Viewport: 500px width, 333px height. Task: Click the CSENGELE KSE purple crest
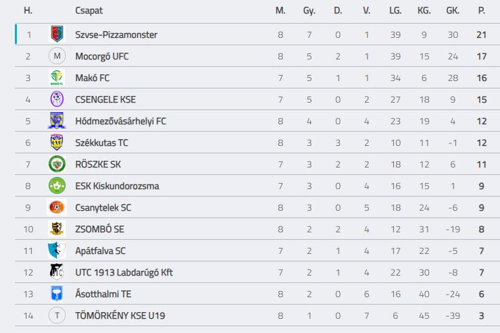[x=57, y=99]
